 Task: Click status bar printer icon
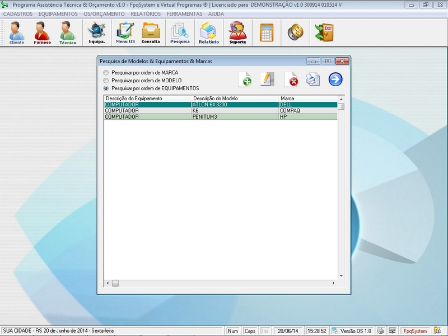(x=380, y=330)
